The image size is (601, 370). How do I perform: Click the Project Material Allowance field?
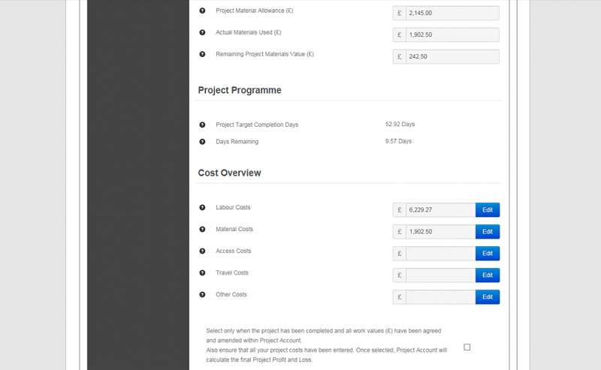coord(452,13)
